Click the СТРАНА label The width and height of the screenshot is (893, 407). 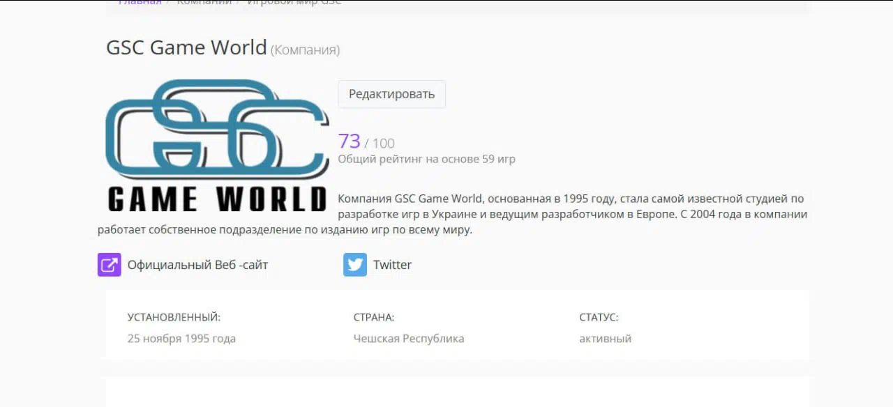coord(374,317)
